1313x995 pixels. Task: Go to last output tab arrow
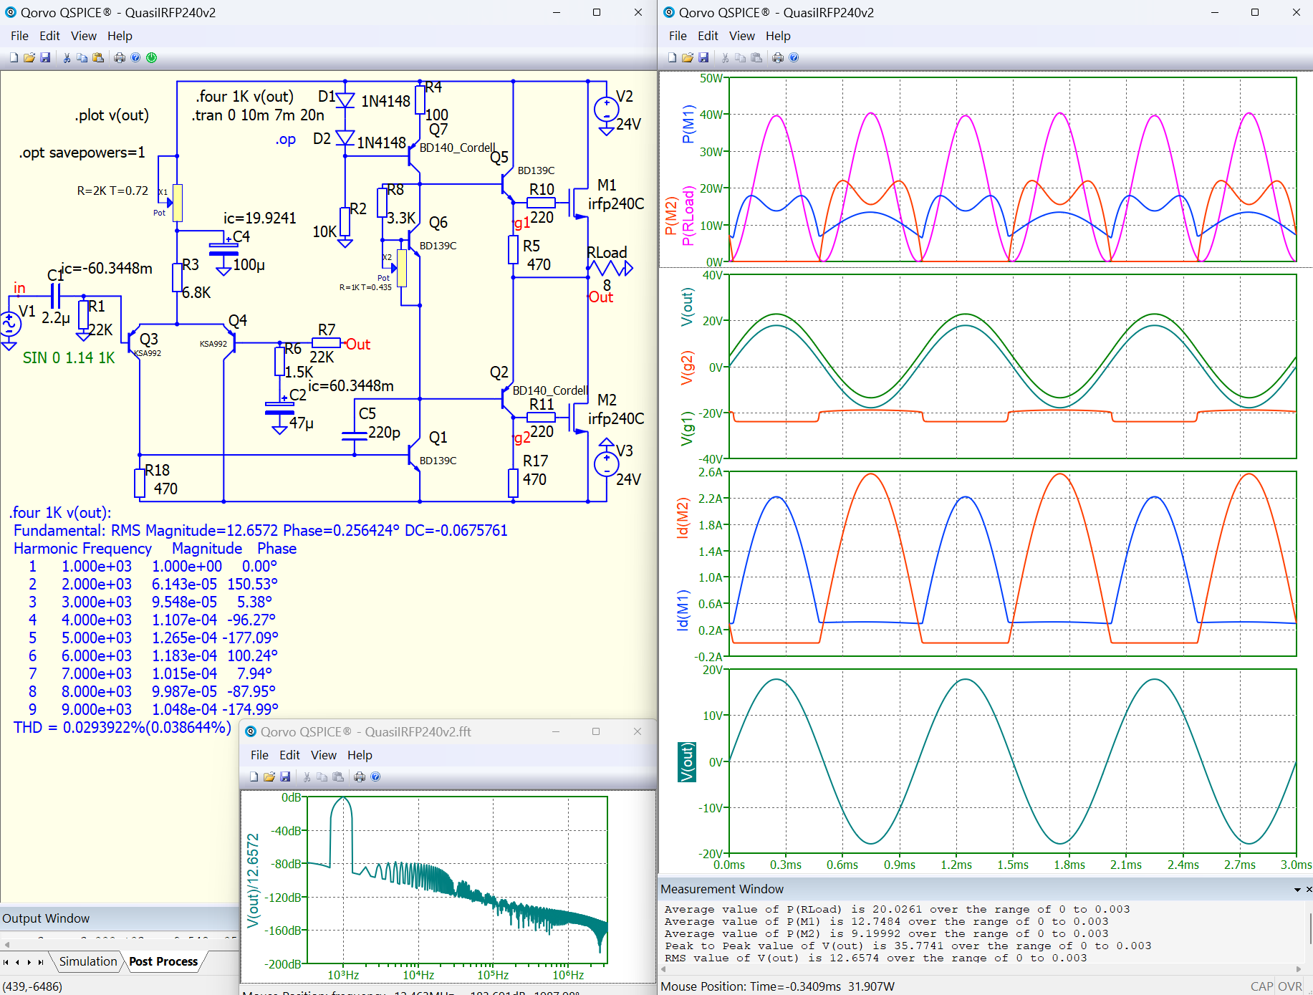41,962
